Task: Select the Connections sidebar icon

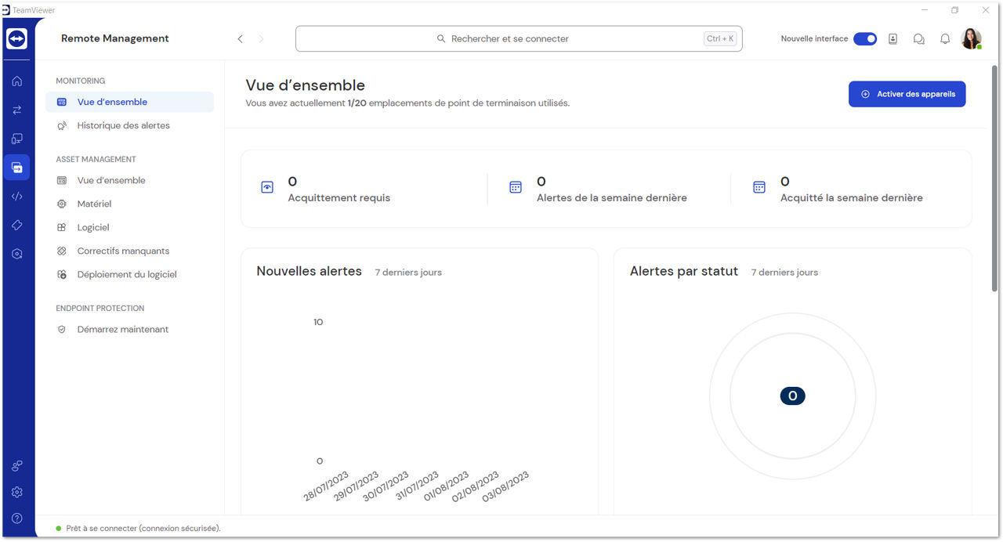Action: click(16, 110)
